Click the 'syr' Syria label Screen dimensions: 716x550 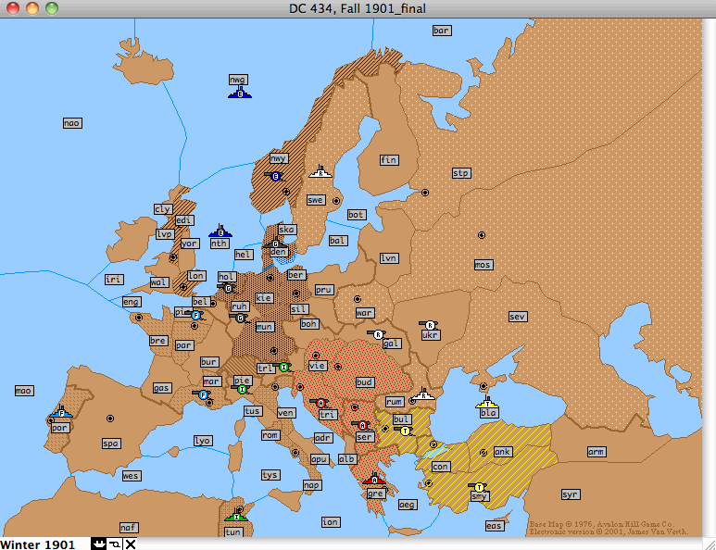[x=571, y=494]
